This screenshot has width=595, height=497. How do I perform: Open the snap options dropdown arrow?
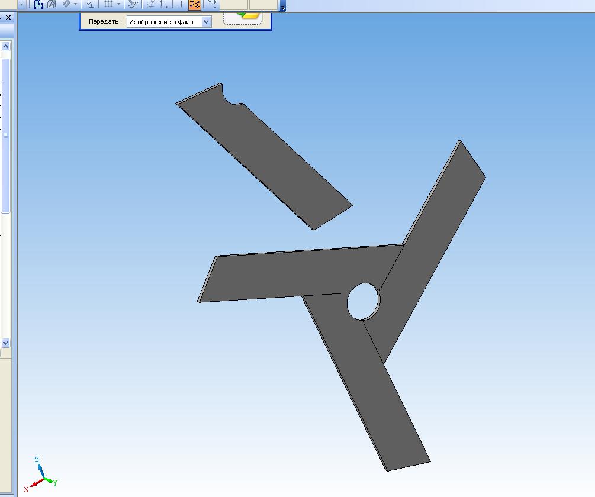click(76, 5)
